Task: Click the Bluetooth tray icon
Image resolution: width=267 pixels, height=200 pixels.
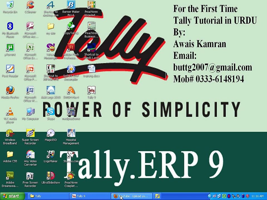Action: pyautogui.click(x=229, y=196)
